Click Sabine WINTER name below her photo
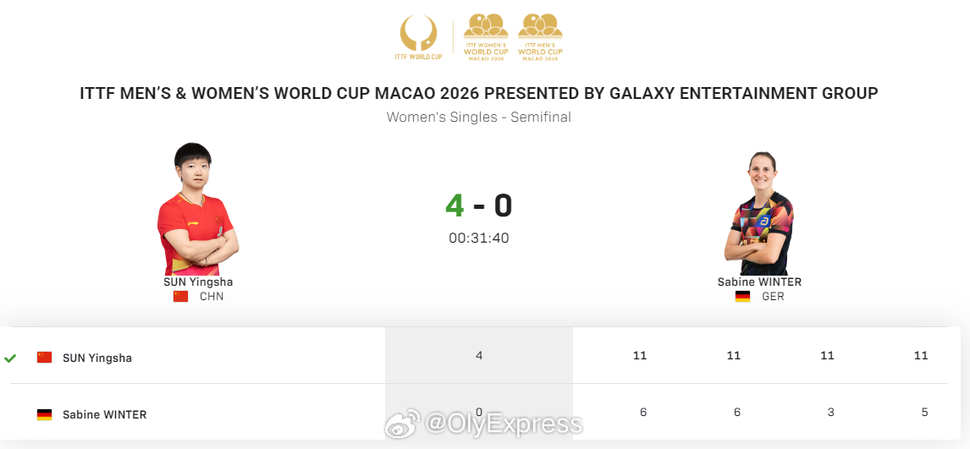The image size is (970, 449). pyautogui.click(x=760, y=282)
